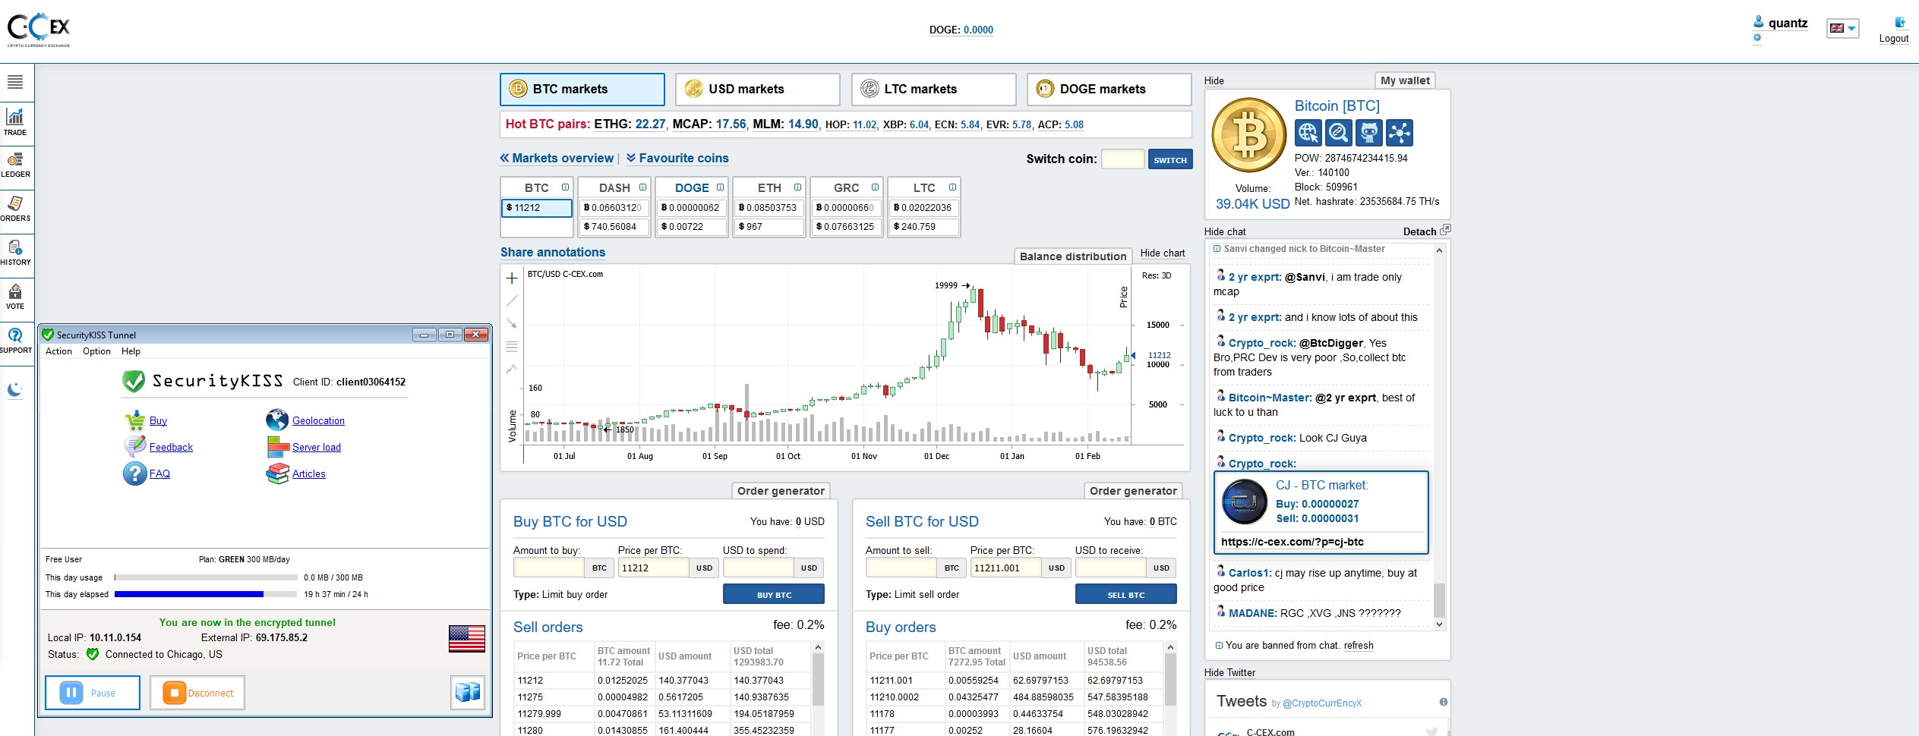Expand the Markets overview section
Screen dimensions: 1919x736
pos(557,158)
